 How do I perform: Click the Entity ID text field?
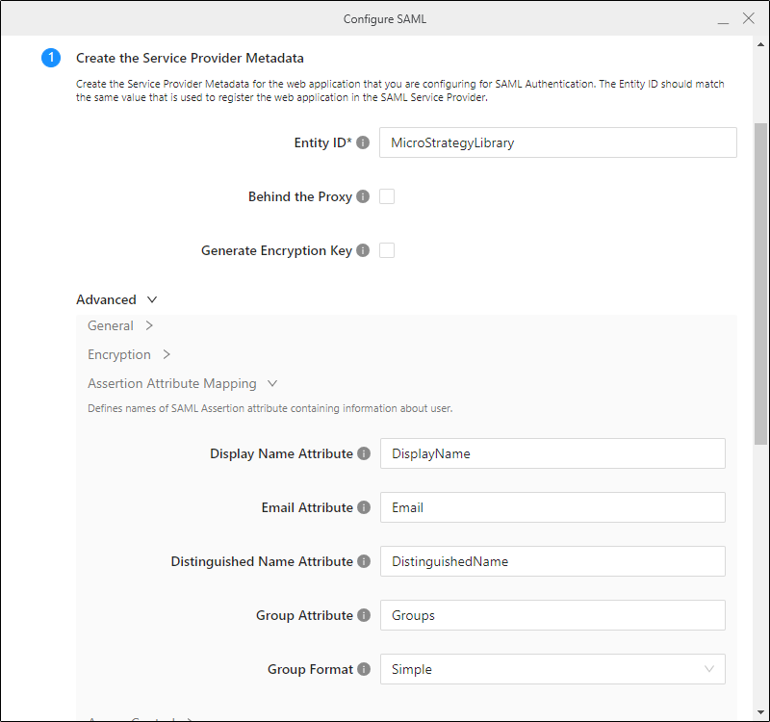pyautogui.click(x=557, y=142)
